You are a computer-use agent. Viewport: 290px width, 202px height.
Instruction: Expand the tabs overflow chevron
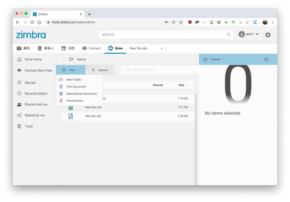point(162,49)
